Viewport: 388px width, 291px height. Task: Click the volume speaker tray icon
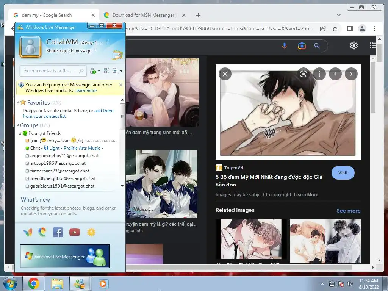349,284
